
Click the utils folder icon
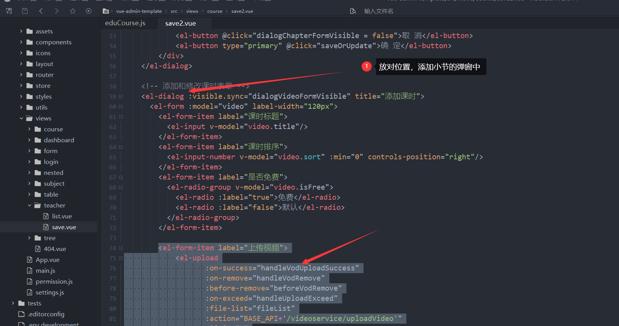pyautogui.click(x=30, y=107)
